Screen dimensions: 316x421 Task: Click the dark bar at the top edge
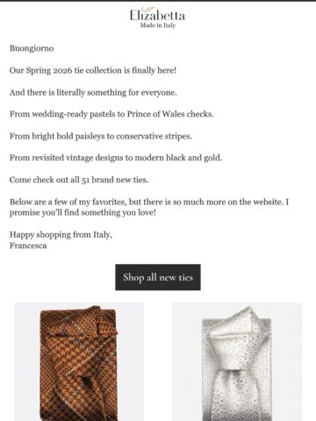pos(158,1)
